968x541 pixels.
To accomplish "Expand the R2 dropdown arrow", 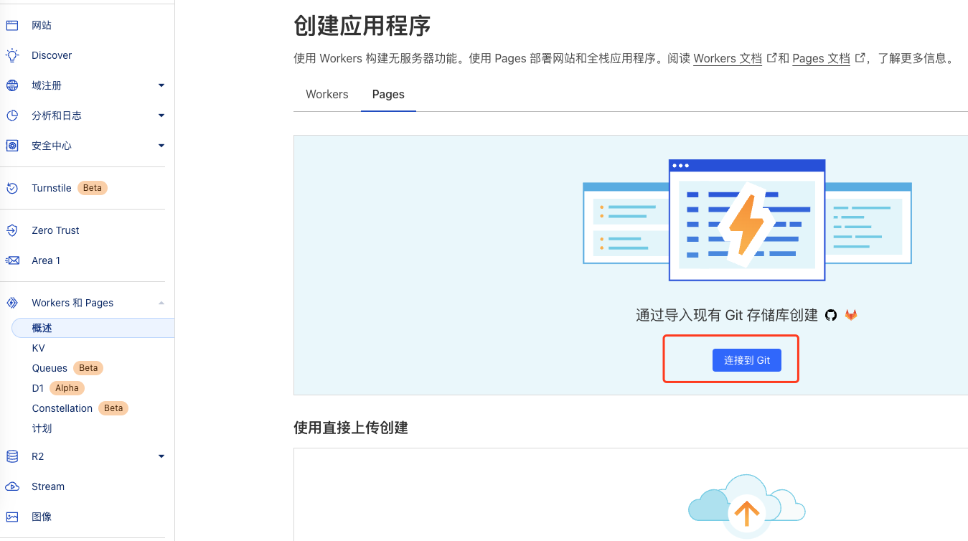I will (x=161, y=456).
